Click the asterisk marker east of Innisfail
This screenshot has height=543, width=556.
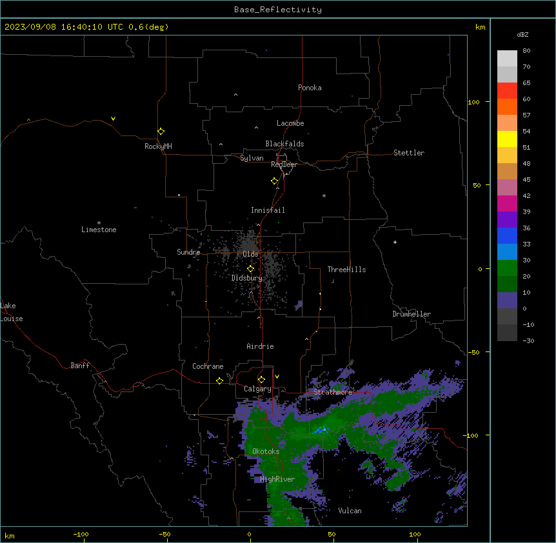coord(324,195)
